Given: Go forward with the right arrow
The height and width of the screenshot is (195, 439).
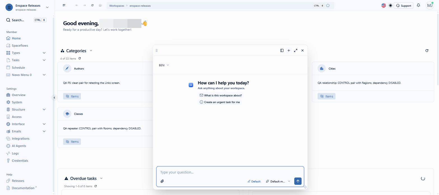Looking at the screenshot, I should (85, 5).
